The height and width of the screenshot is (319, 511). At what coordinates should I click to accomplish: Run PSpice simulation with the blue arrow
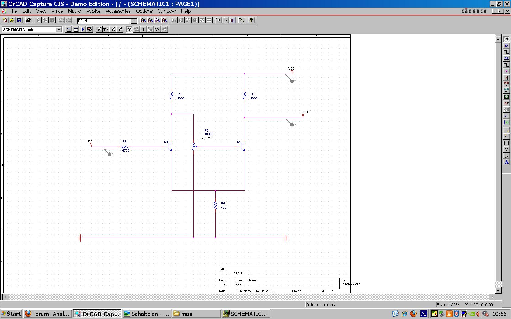[82, 29]
